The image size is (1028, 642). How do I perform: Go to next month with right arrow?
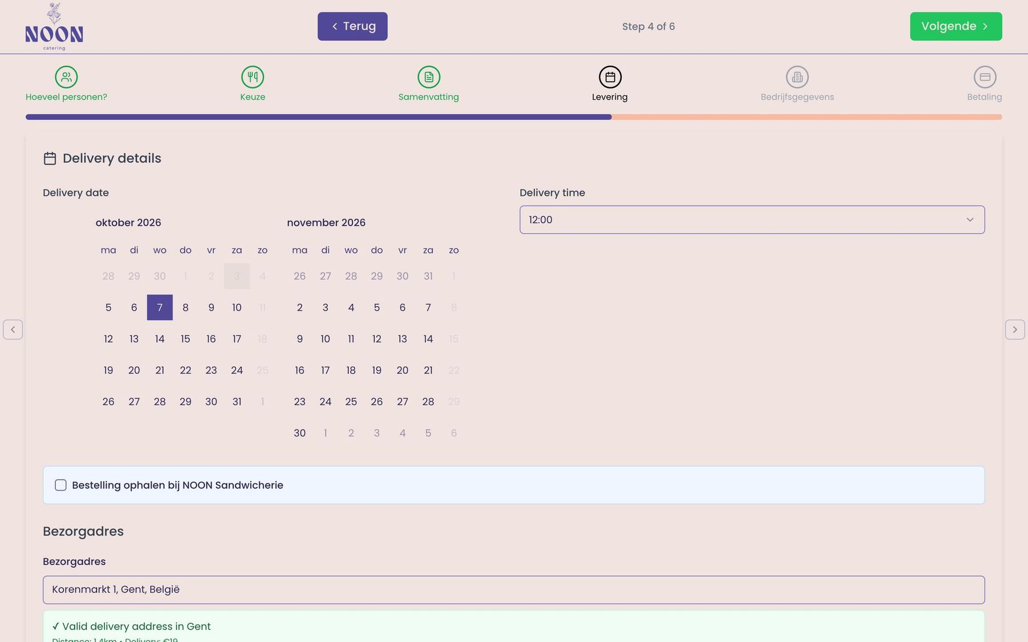point(1015,329)
